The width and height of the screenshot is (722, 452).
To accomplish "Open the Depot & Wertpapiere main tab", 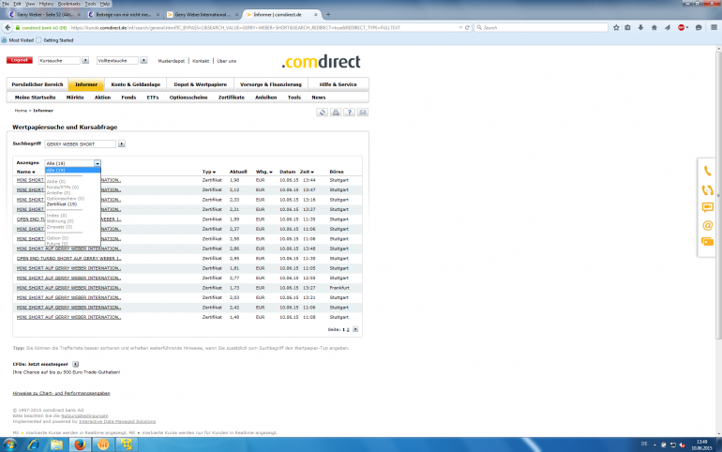I will click(x=201, y=84).
